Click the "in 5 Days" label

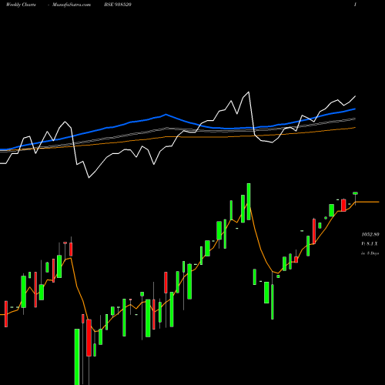point(370,253)
